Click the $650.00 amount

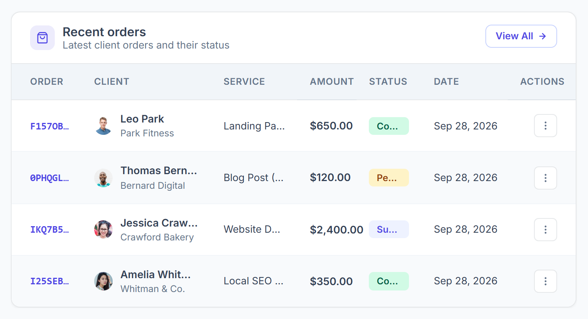point(331,126)
